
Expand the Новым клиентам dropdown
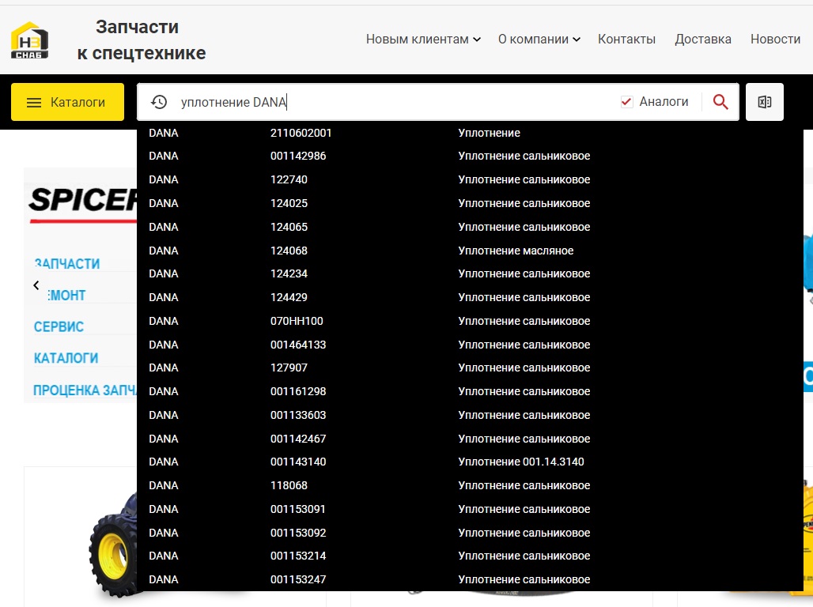tap(423, 40)
